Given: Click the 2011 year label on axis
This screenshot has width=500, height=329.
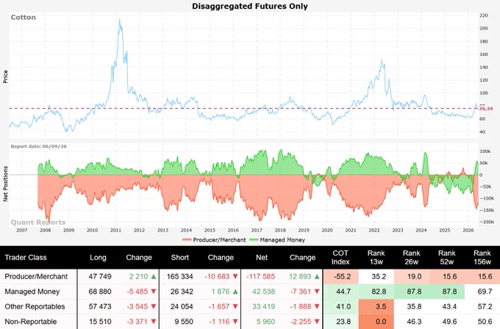Looking at the screenshot, I should coord(115,231).
